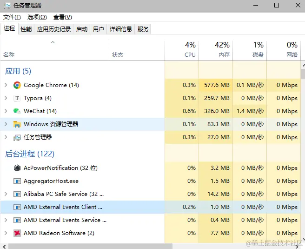Expand Alibaba PC Safe Service entry
305x249 pixels.
point(6,194)
